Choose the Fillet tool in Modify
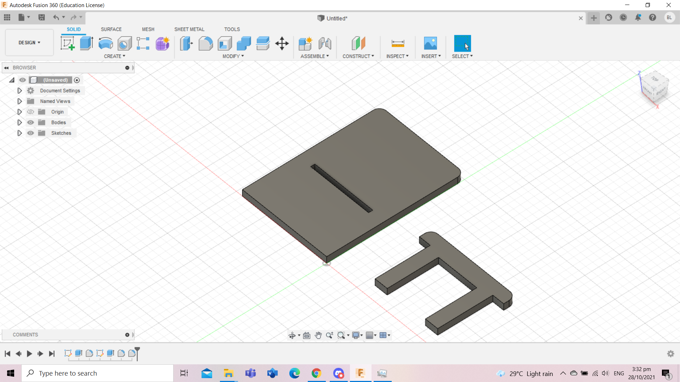680x382 pixels. [205, 44]
